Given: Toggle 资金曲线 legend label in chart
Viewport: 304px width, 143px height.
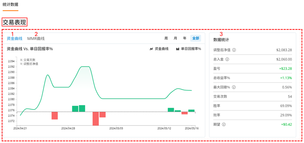Looking at the screenshot, I should (x=162, y=49).
